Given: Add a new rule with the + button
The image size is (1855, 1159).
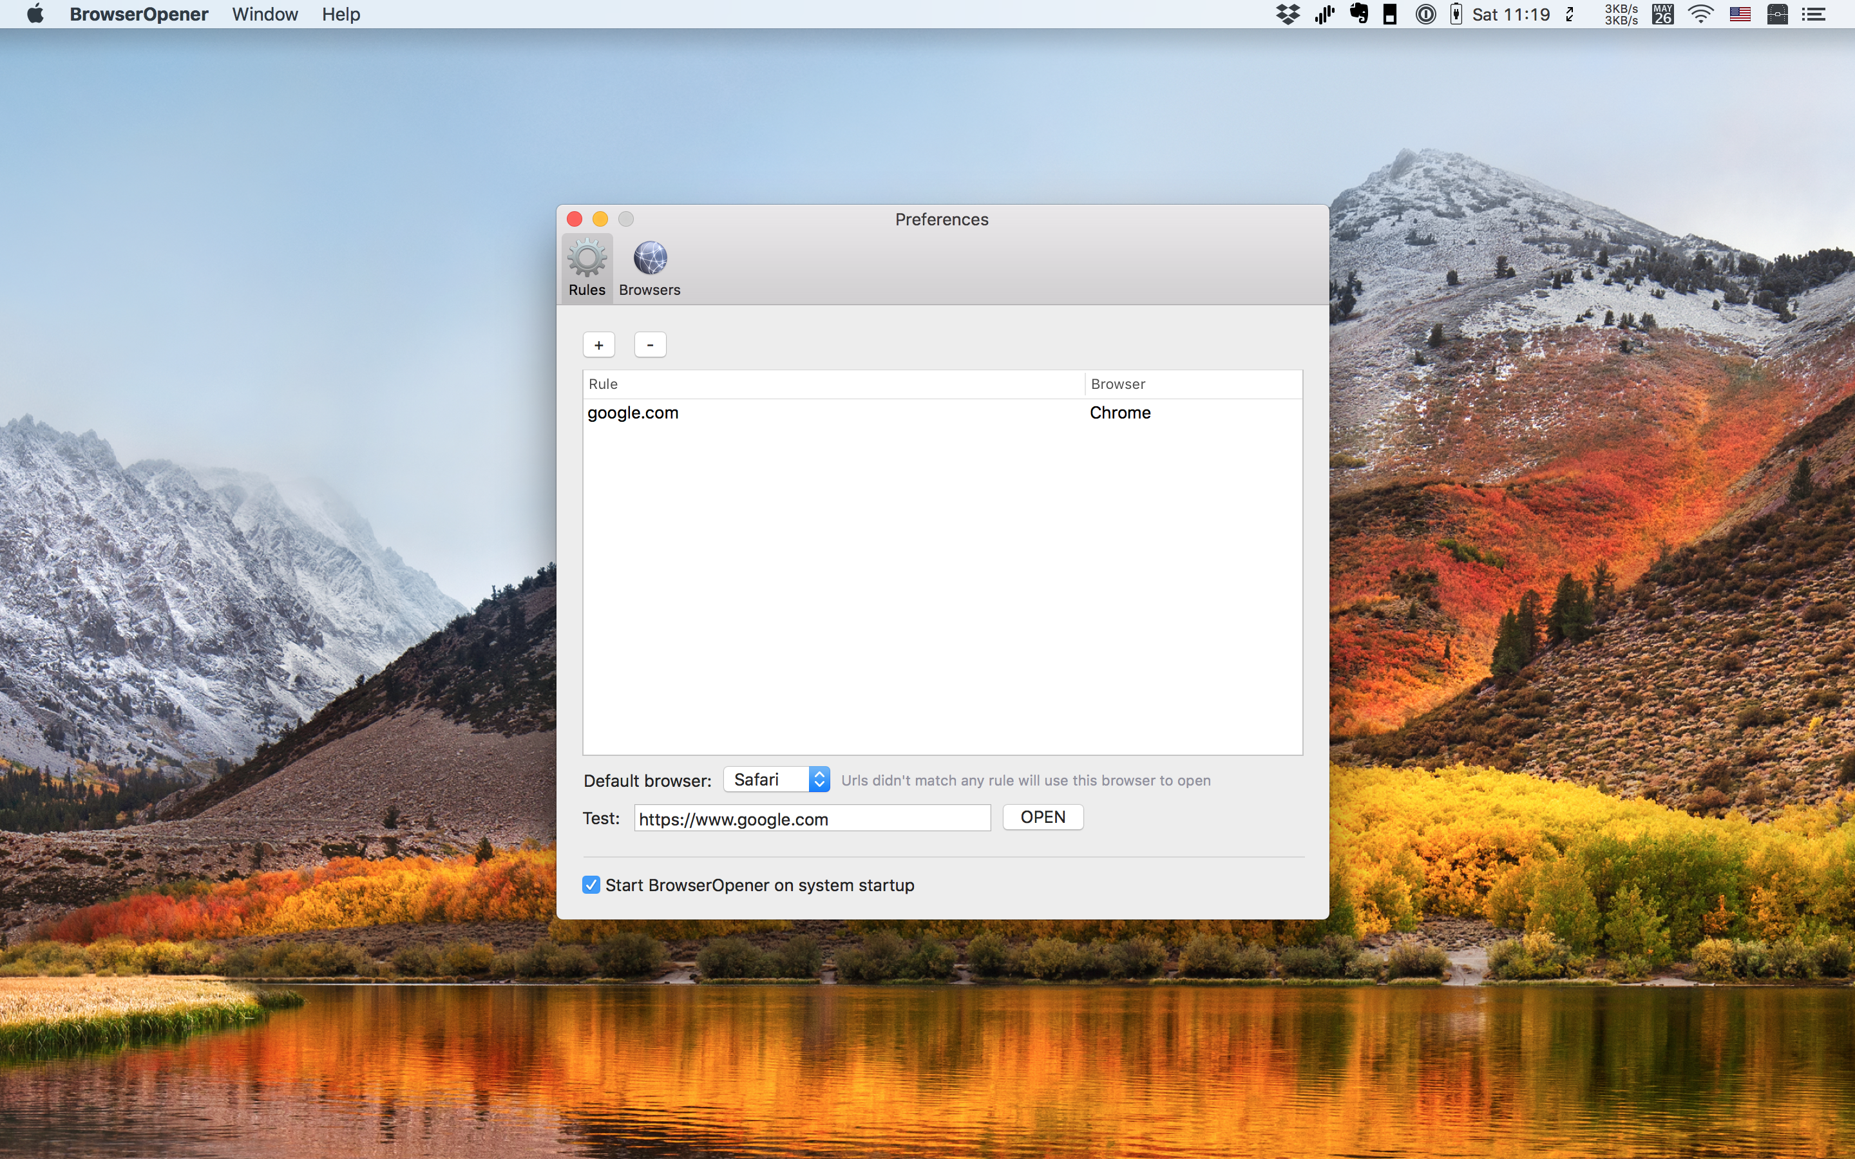Looking at the screenshot, I should [598, 344].
